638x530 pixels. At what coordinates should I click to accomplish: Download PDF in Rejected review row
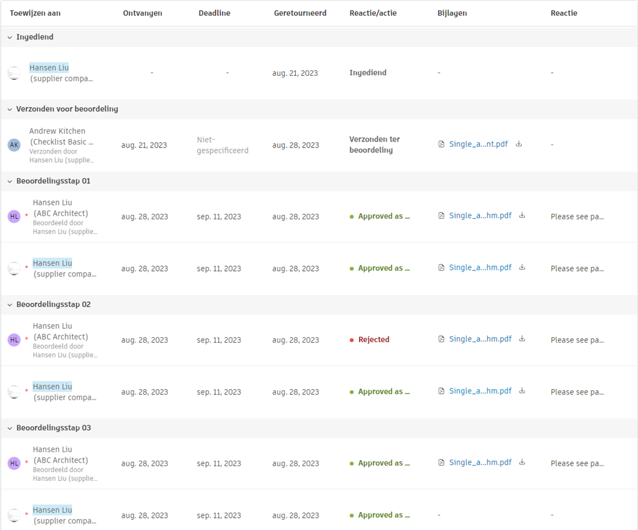522,339
